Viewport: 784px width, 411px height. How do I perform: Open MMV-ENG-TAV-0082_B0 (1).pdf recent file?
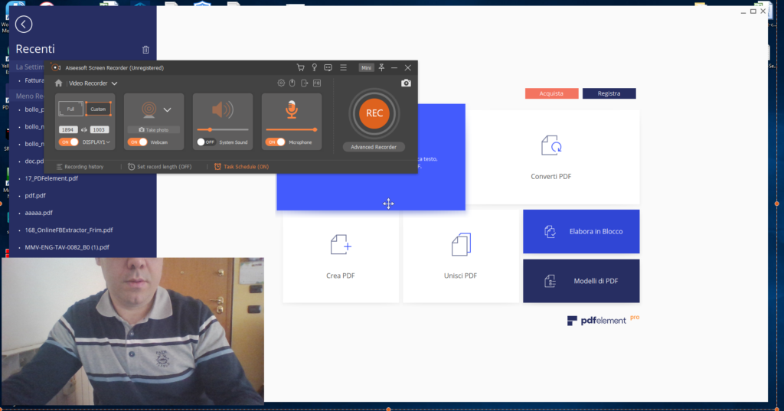pos(67,247)
